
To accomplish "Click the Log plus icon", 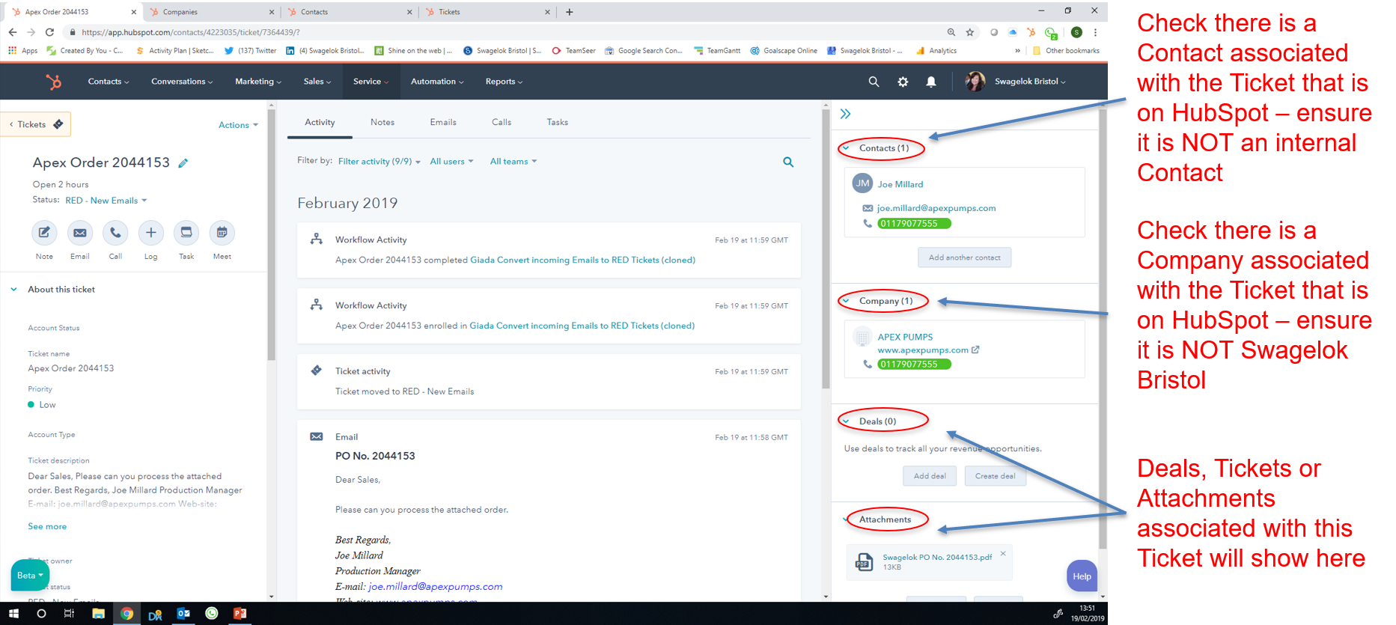I will tap(150, 233).
